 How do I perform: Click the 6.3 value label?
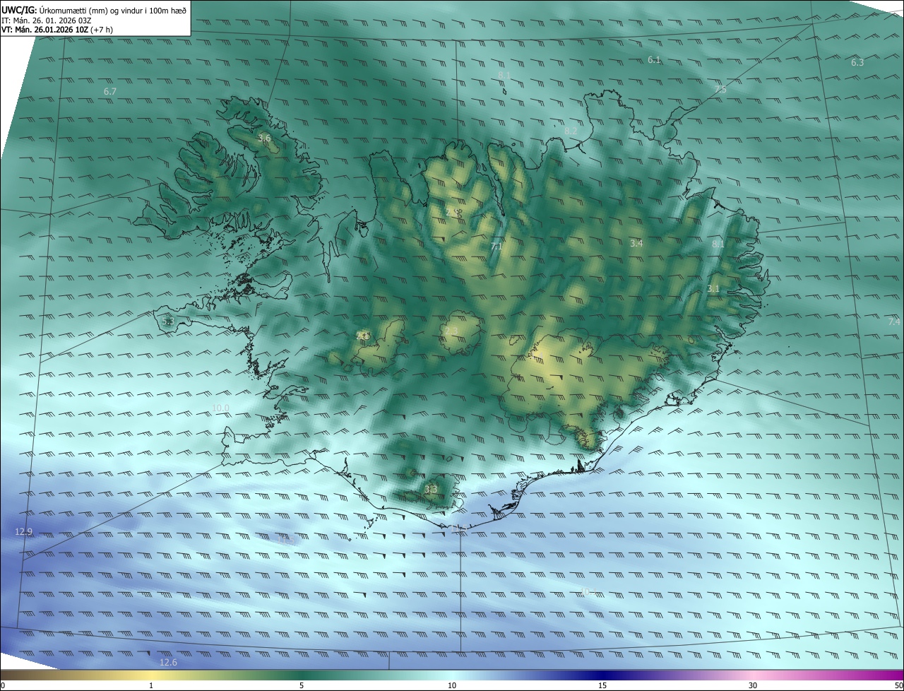(857, 63)
